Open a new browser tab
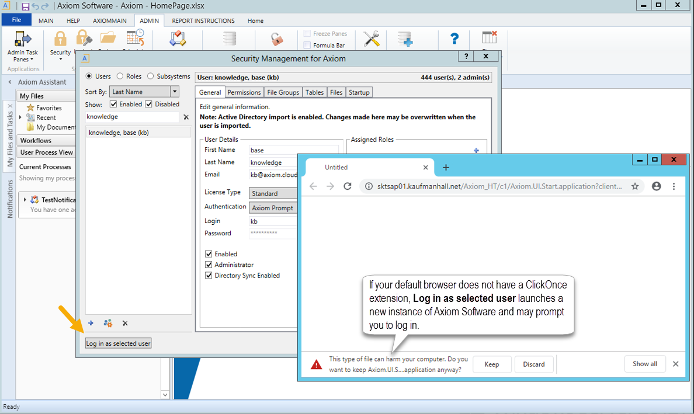The image size is (694, 414). coord(446,167)
